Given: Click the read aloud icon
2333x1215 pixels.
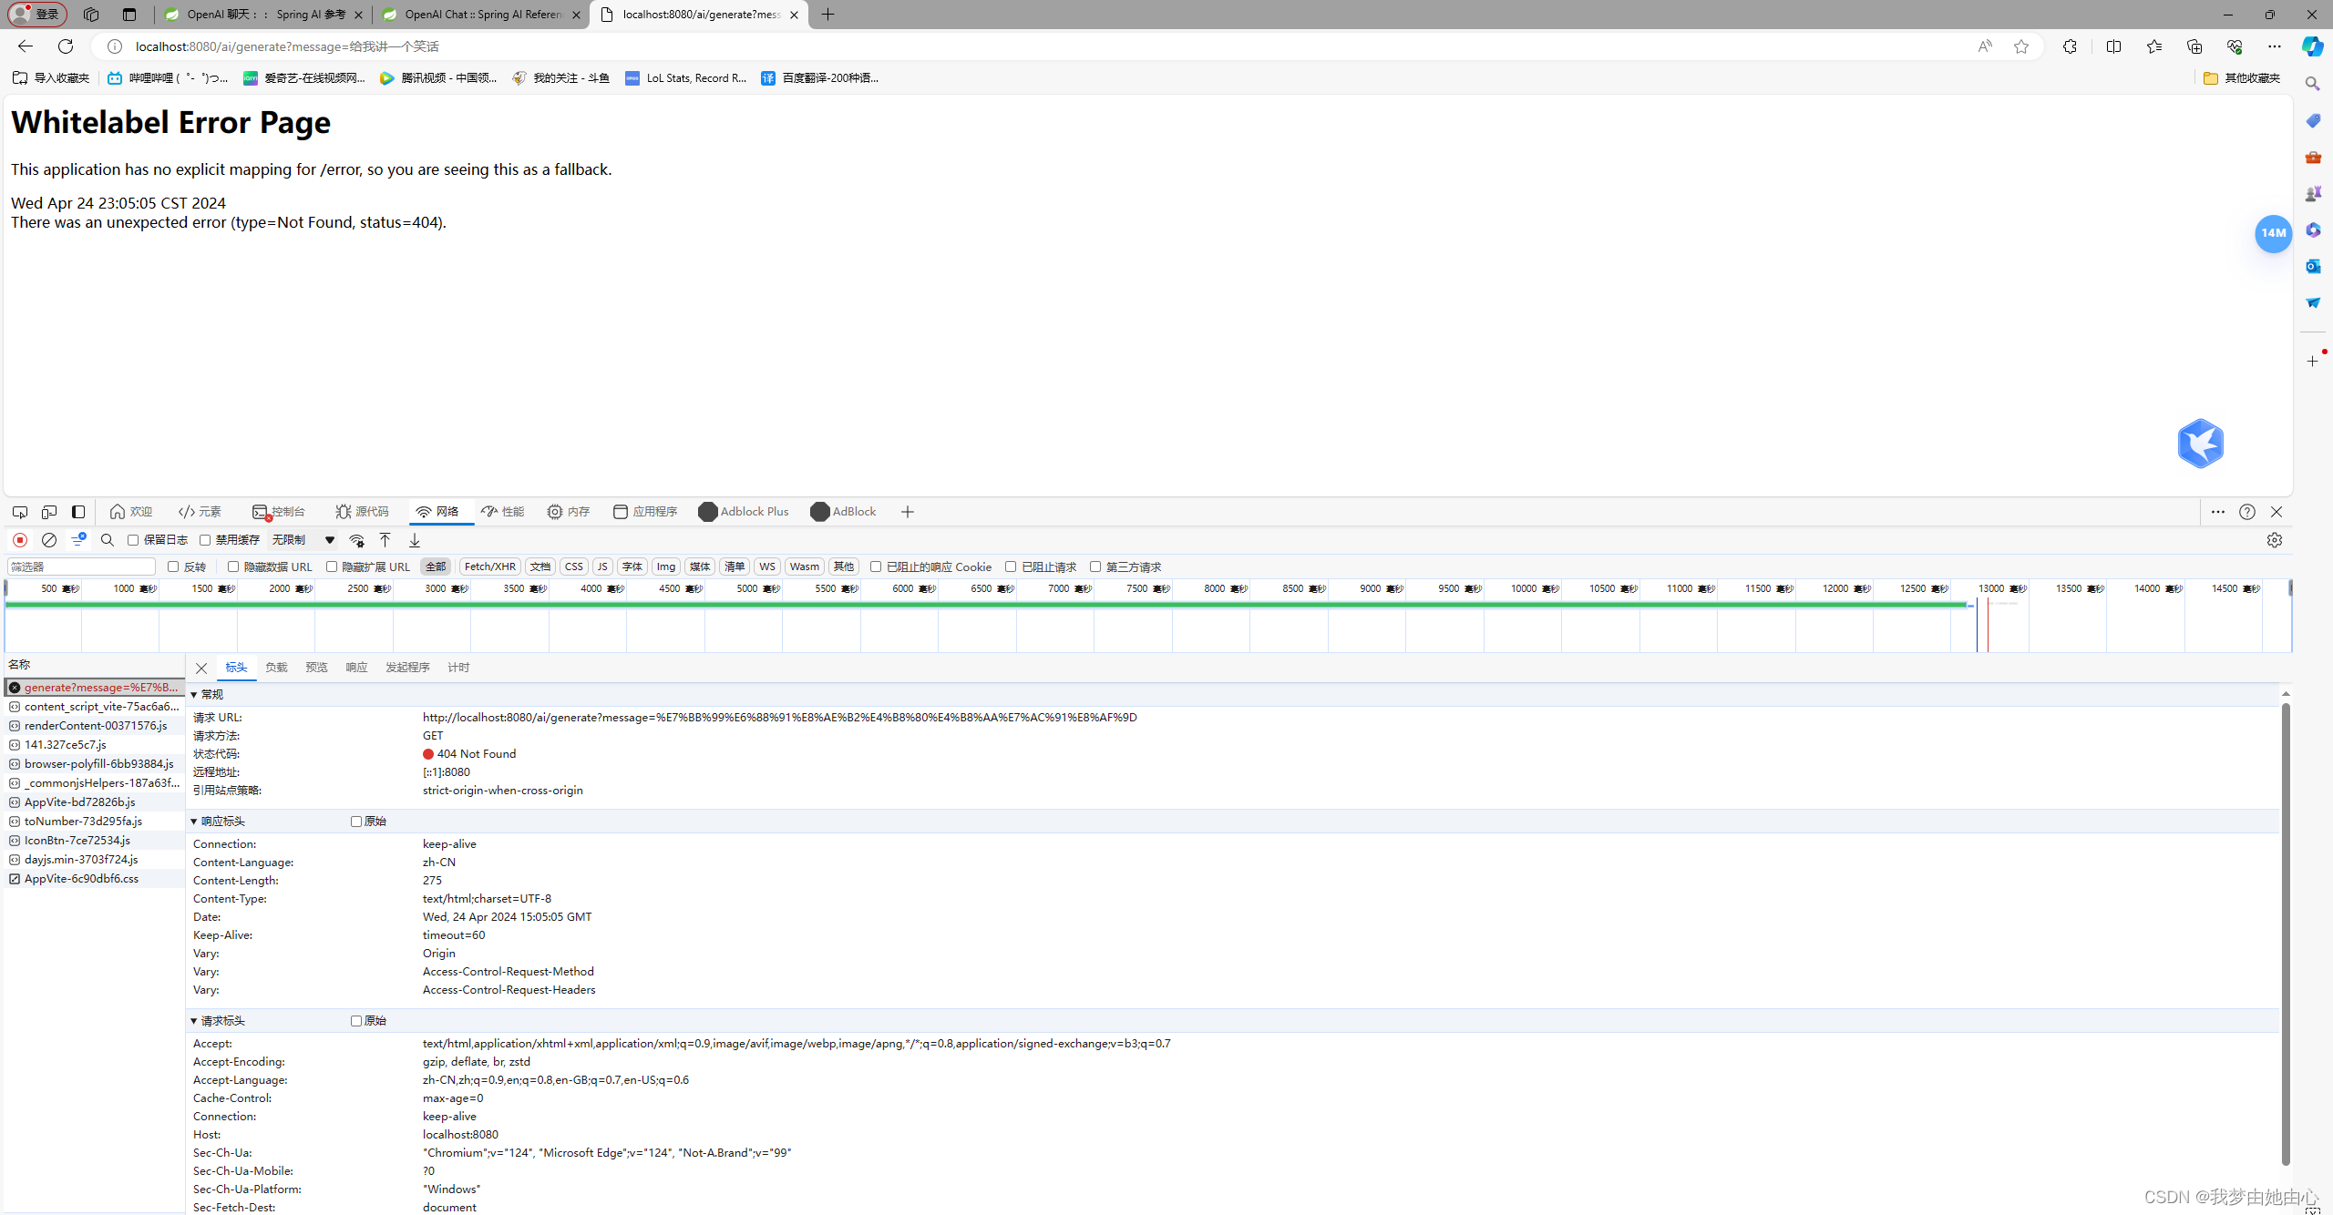Looking at the screenshot, I should pyautogui.click(x=1985, y=46).
